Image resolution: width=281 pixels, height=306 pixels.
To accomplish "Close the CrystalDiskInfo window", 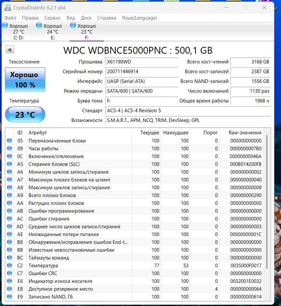I will click(264, 8).
